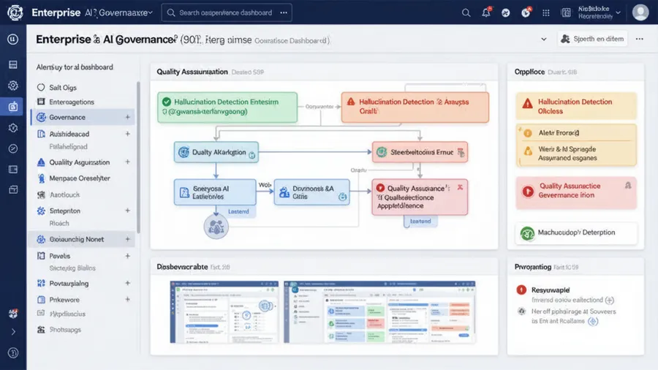The image size is (658, 370).
Task: Open Shotsapgs in the sidebar
Action: tap(65, 330)
